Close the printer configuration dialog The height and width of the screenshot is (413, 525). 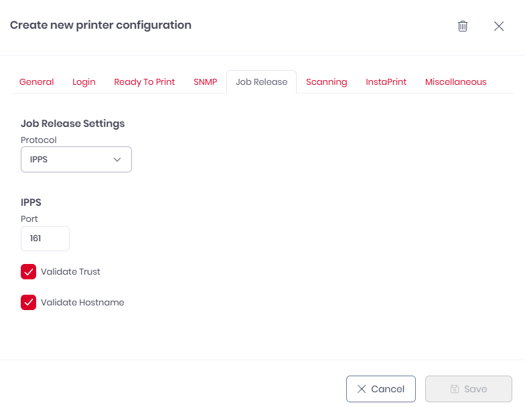pos(499,26)
